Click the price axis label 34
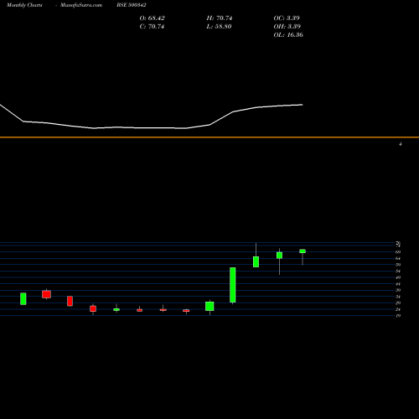419x419 pixels. (398, 297)
